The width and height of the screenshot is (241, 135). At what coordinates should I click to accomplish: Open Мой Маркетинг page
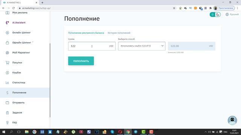tap(21, 52)
